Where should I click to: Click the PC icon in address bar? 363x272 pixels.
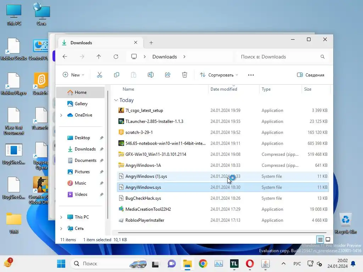click(134, 57)
